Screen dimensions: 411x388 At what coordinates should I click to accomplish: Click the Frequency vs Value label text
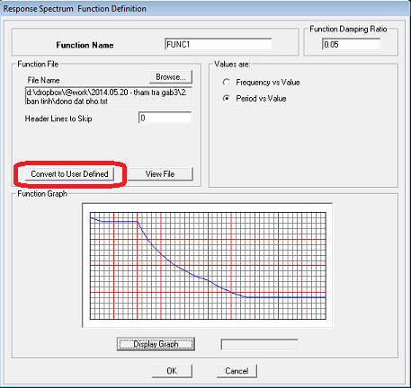pos(268,83)
